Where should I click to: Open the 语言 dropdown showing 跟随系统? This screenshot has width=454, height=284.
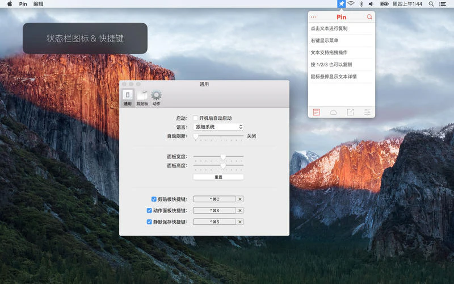[218, 127]
